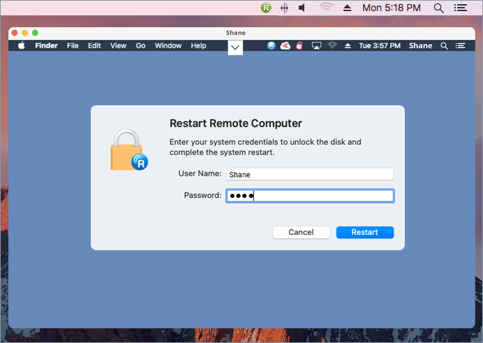Minimize the Shane window with yellow button
Screen dimensions: 483x343
click(x=25, y=33)
